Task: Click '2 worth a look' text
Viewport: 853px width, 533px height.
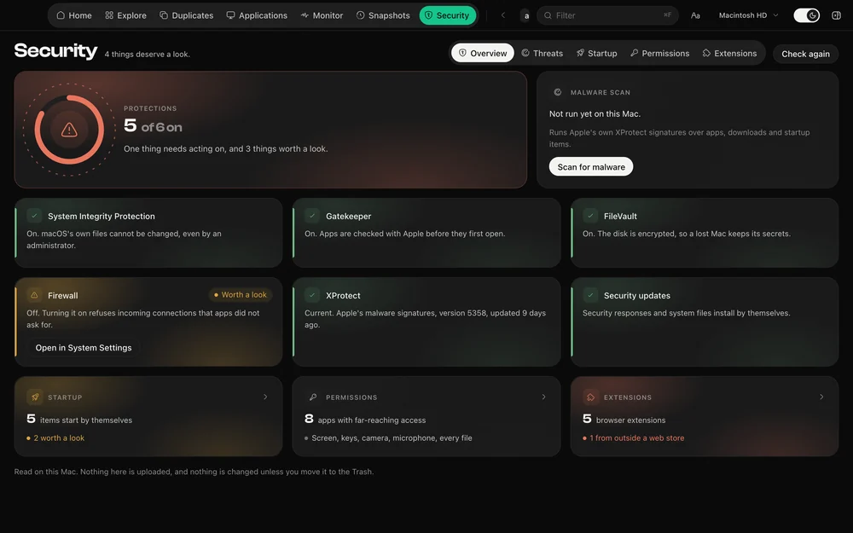Action: pyautogui.click(x=59, y=437)
